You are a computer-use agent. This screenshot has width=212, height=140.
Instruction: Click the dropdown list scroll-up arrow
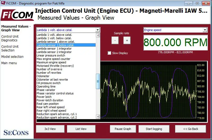[98, 35]
